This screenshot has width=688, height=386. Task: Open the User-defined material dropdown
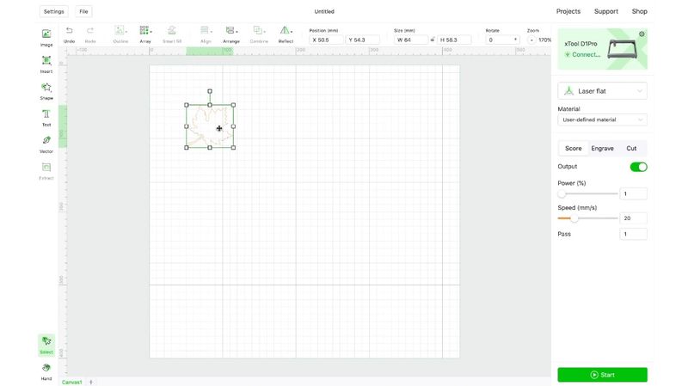click(602, 120)
